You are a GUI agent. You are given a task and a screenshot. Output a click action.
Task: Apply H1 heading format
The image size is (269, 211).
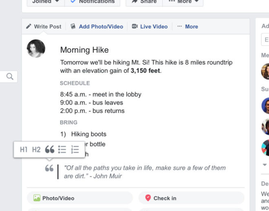click(x=24, y=150)
